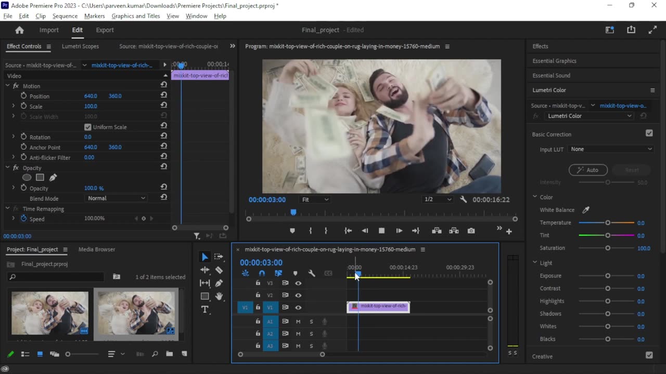Switch Project panel to Icon View

40,354
